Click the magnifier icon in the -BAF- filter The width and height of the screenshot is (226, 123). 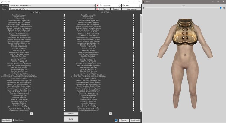click(124, 5)
